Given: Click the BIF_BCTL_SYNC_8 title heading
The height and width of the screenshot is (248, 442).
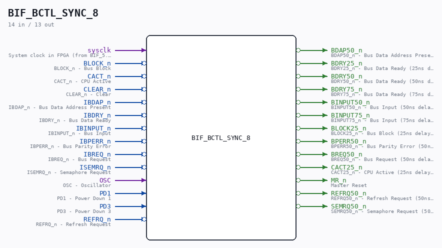Looking at the screenshot, I should click(53, 13).
